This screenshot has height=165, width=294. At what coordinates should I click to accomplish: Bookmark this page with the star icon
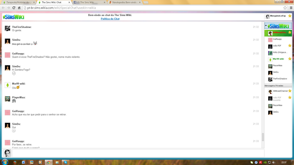(285, 8)
